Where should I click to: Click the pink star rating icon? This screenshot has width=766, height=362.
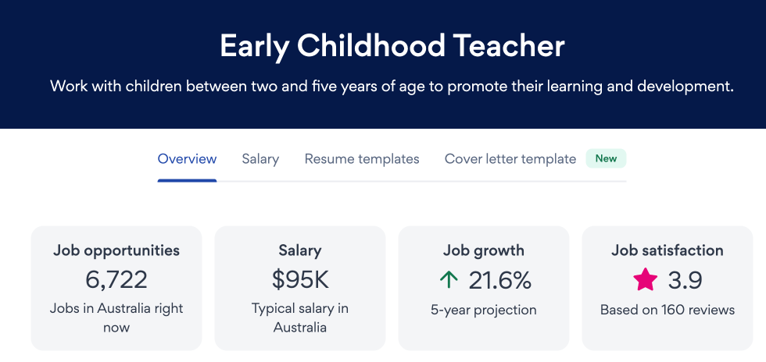tap(646, 279)
